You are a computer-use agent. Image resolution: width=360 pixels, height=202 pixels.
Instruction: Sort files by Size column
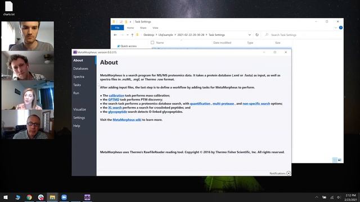pos(278,43)
